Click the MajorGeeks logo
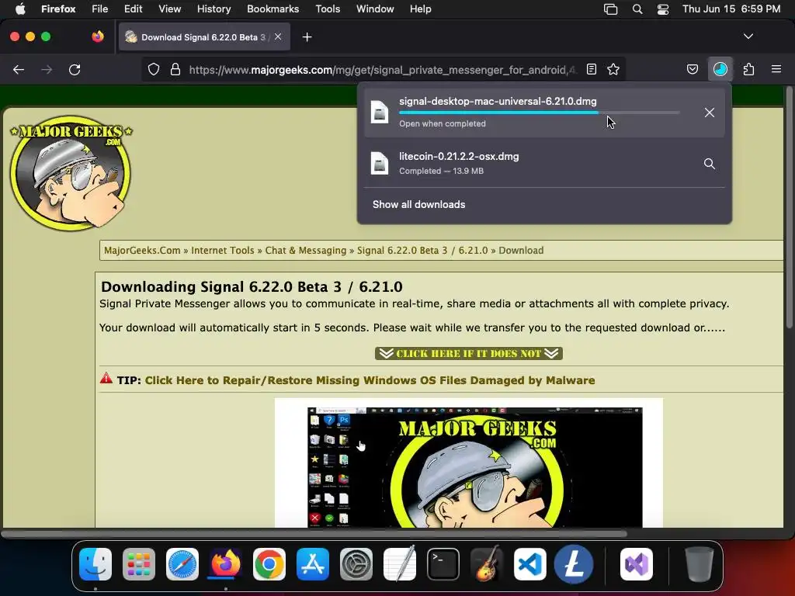This screenshot has height=596, width=795. (71, 172)
